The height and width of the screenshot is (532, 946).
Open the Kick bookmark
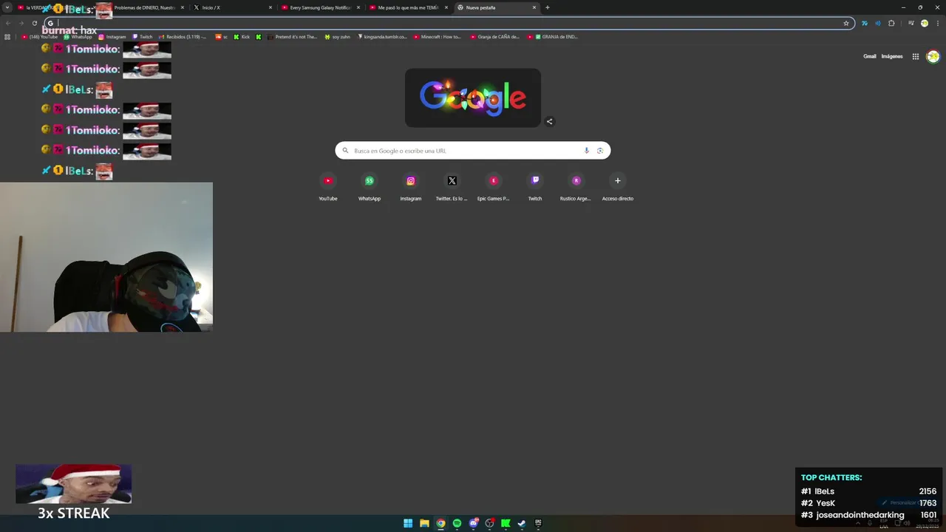coord(242,36)
